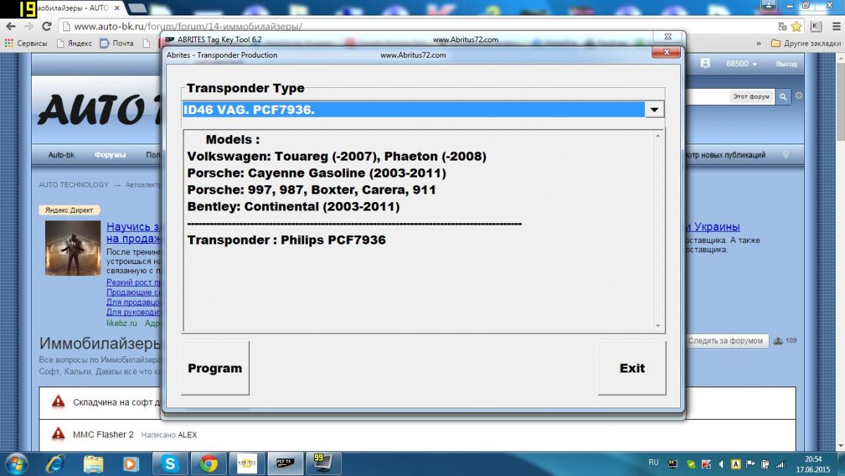The width and height of the screenshot is (845, 476).
Task: Open the Форумы tab on the forum
Action: [110, 155]
